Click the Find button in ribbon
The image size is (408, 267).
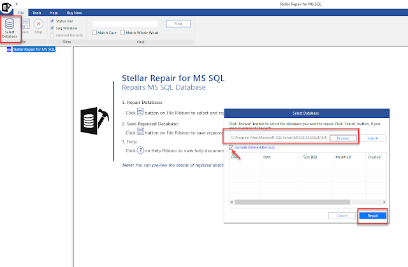[178, 24]
